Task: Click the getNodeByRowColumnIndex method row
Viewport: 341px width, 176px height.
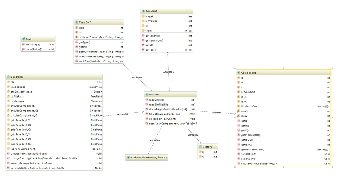Action: click(x=54, y=168)
